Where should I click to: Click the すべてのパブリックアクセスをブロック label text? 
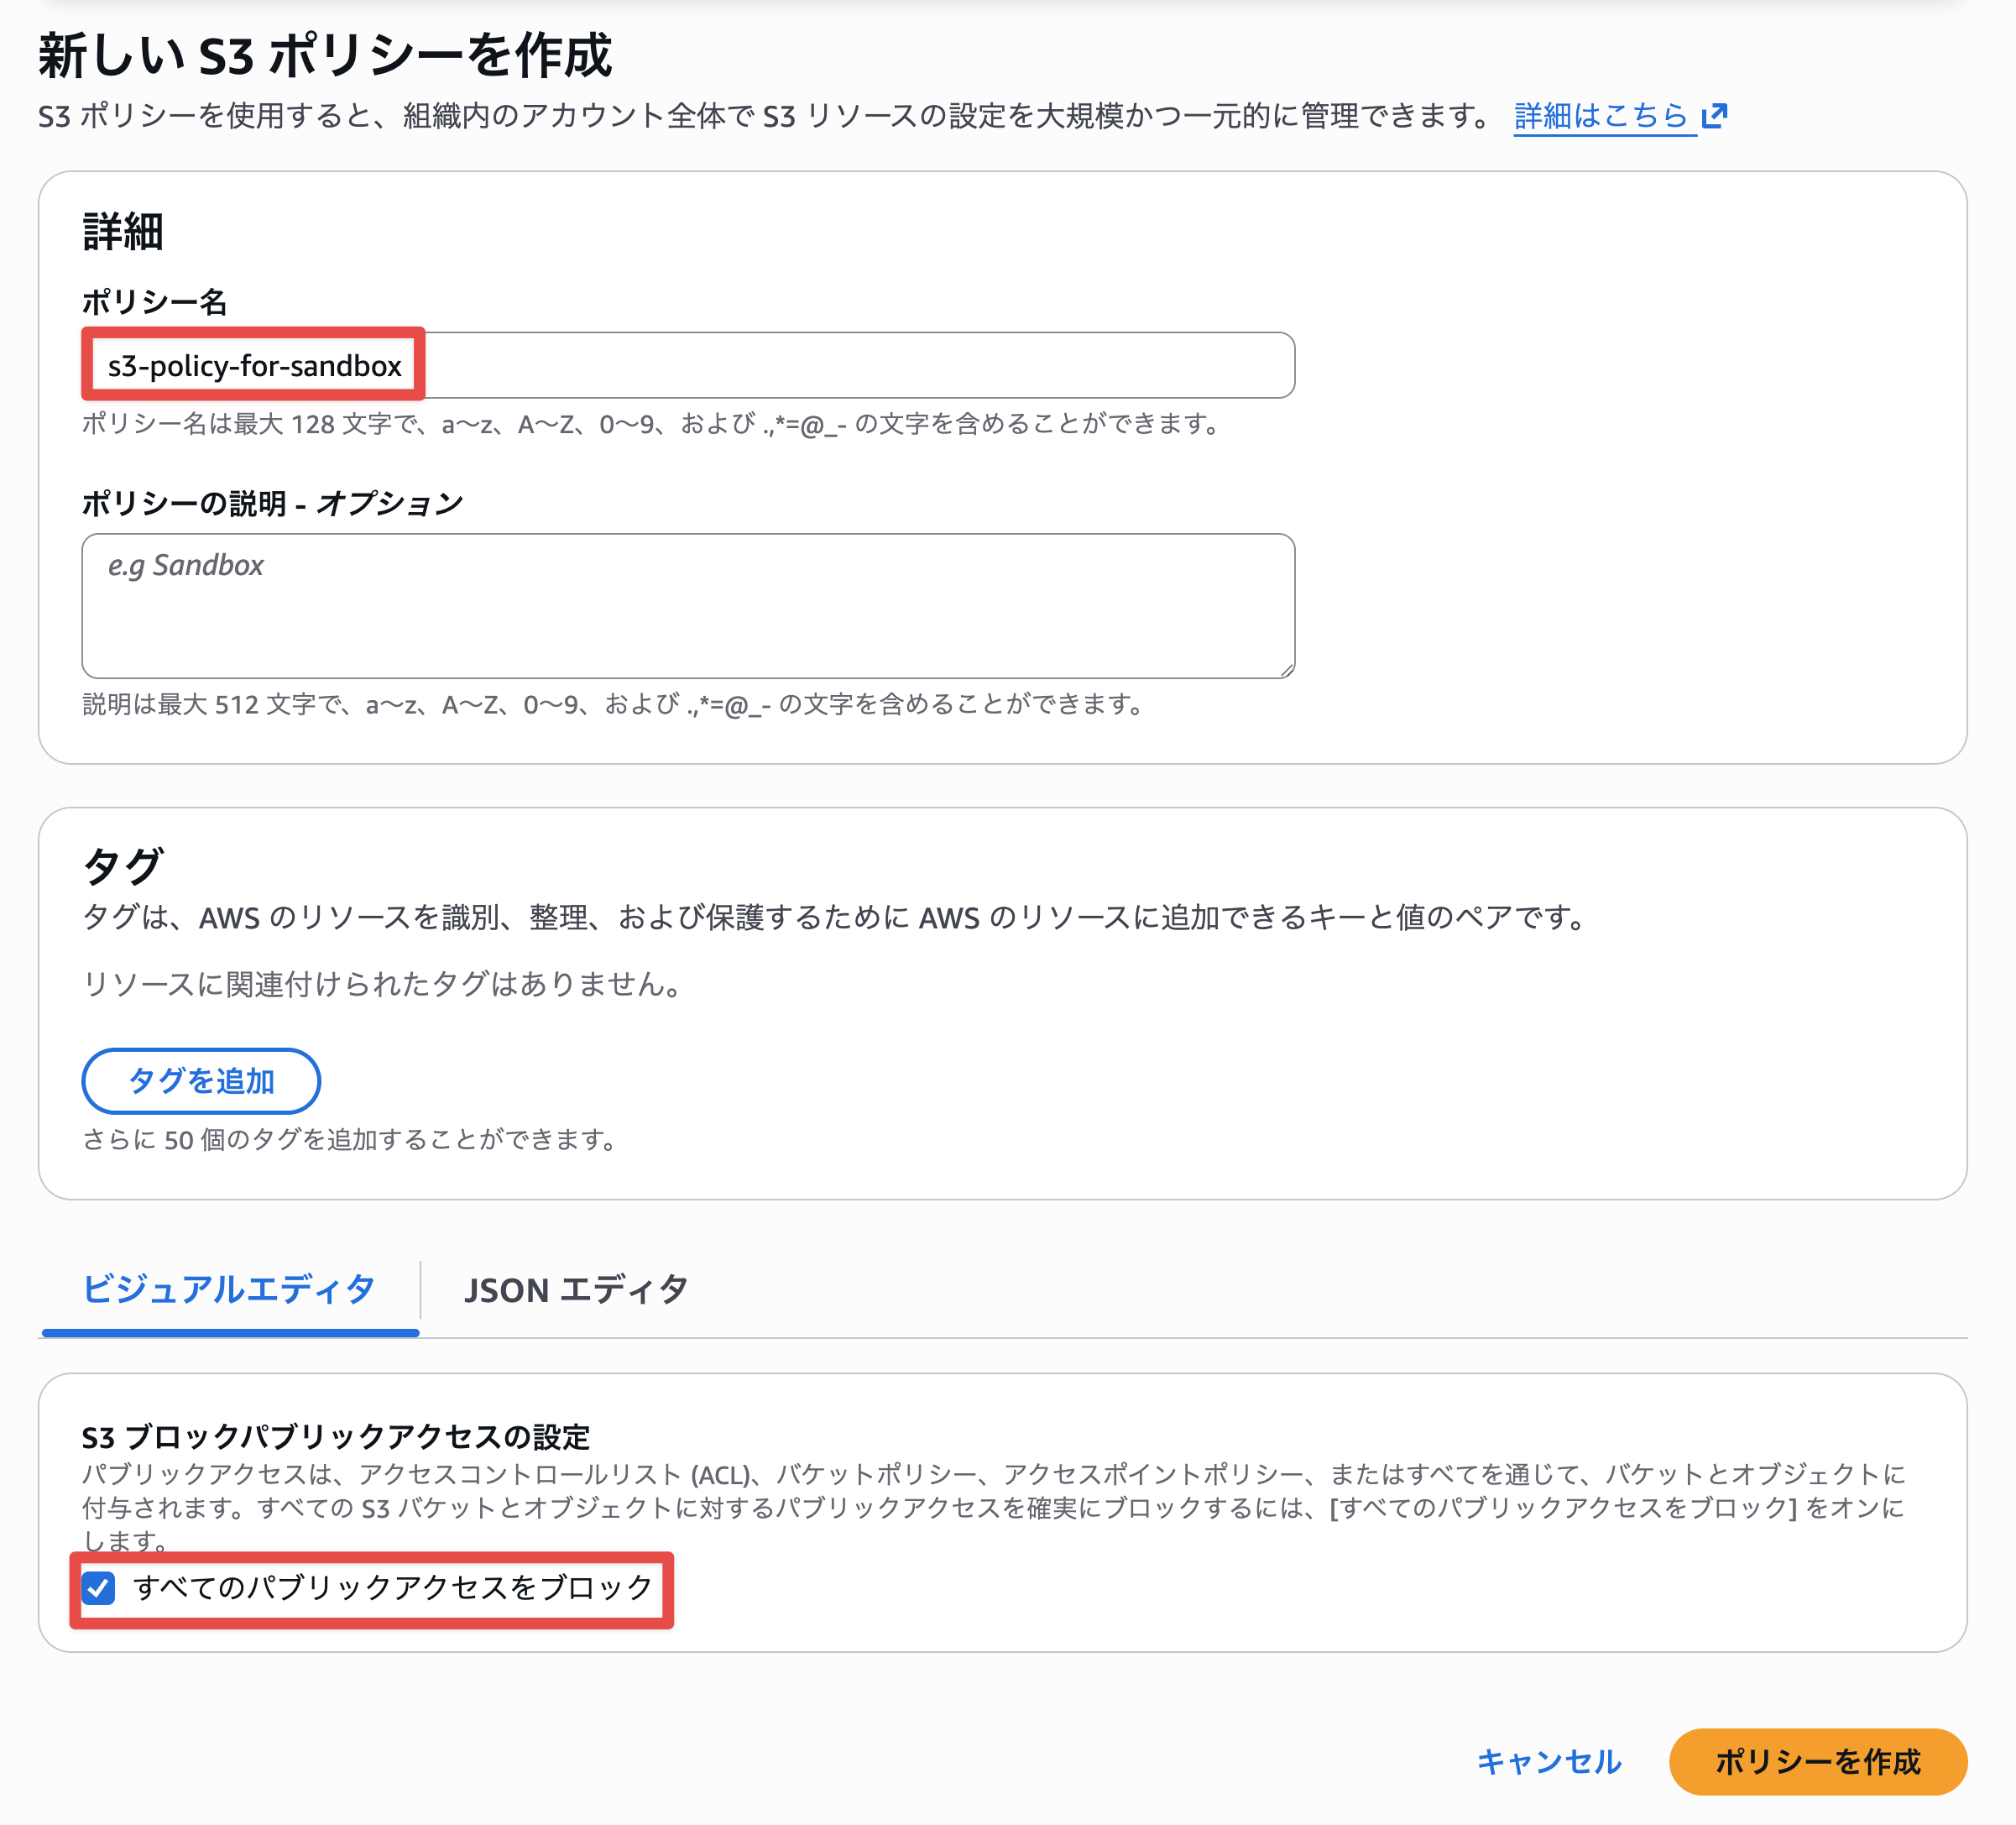pyautogui.click(x=393, y=1588)
